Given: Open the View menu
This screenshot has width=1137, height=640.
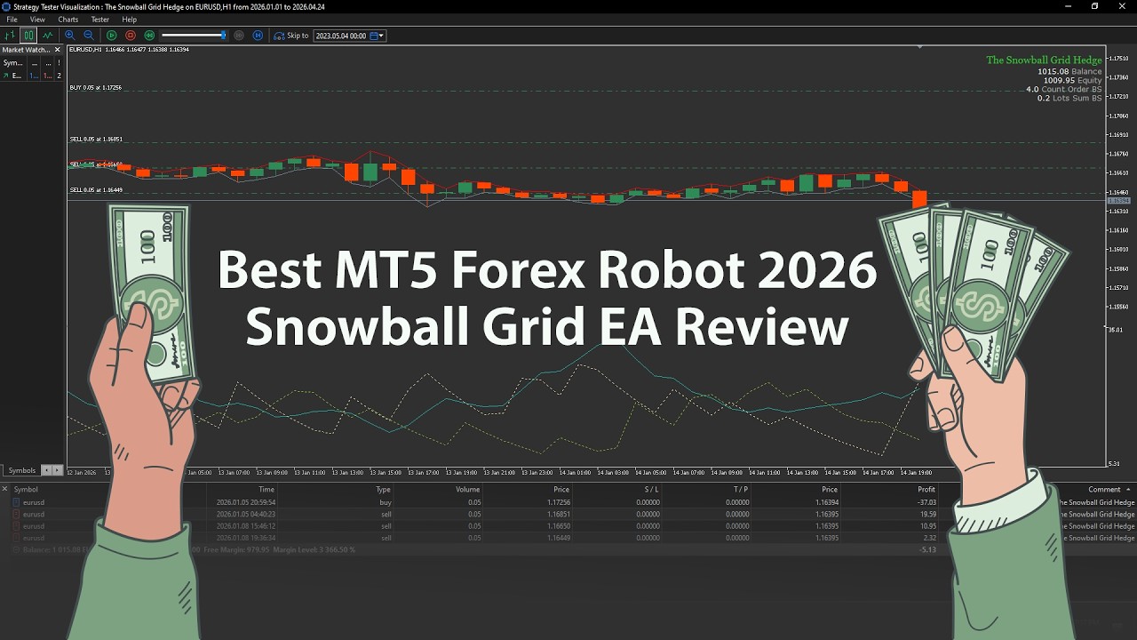Looking at the screenshot, I should coord(37,20).
